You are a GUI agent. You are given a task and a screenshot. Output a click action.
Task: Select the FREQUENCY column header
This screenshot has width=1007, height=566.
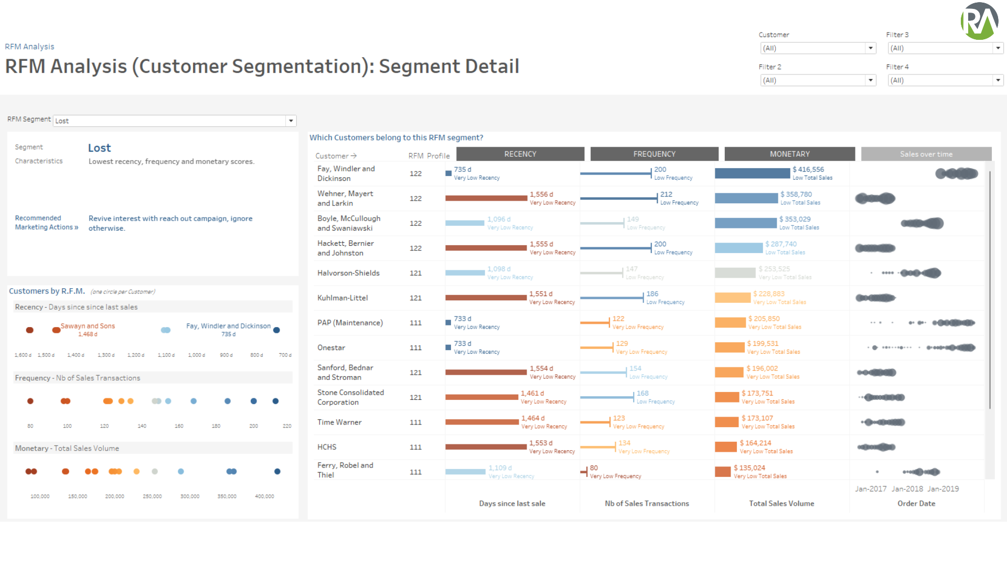[x=654, y=154]
